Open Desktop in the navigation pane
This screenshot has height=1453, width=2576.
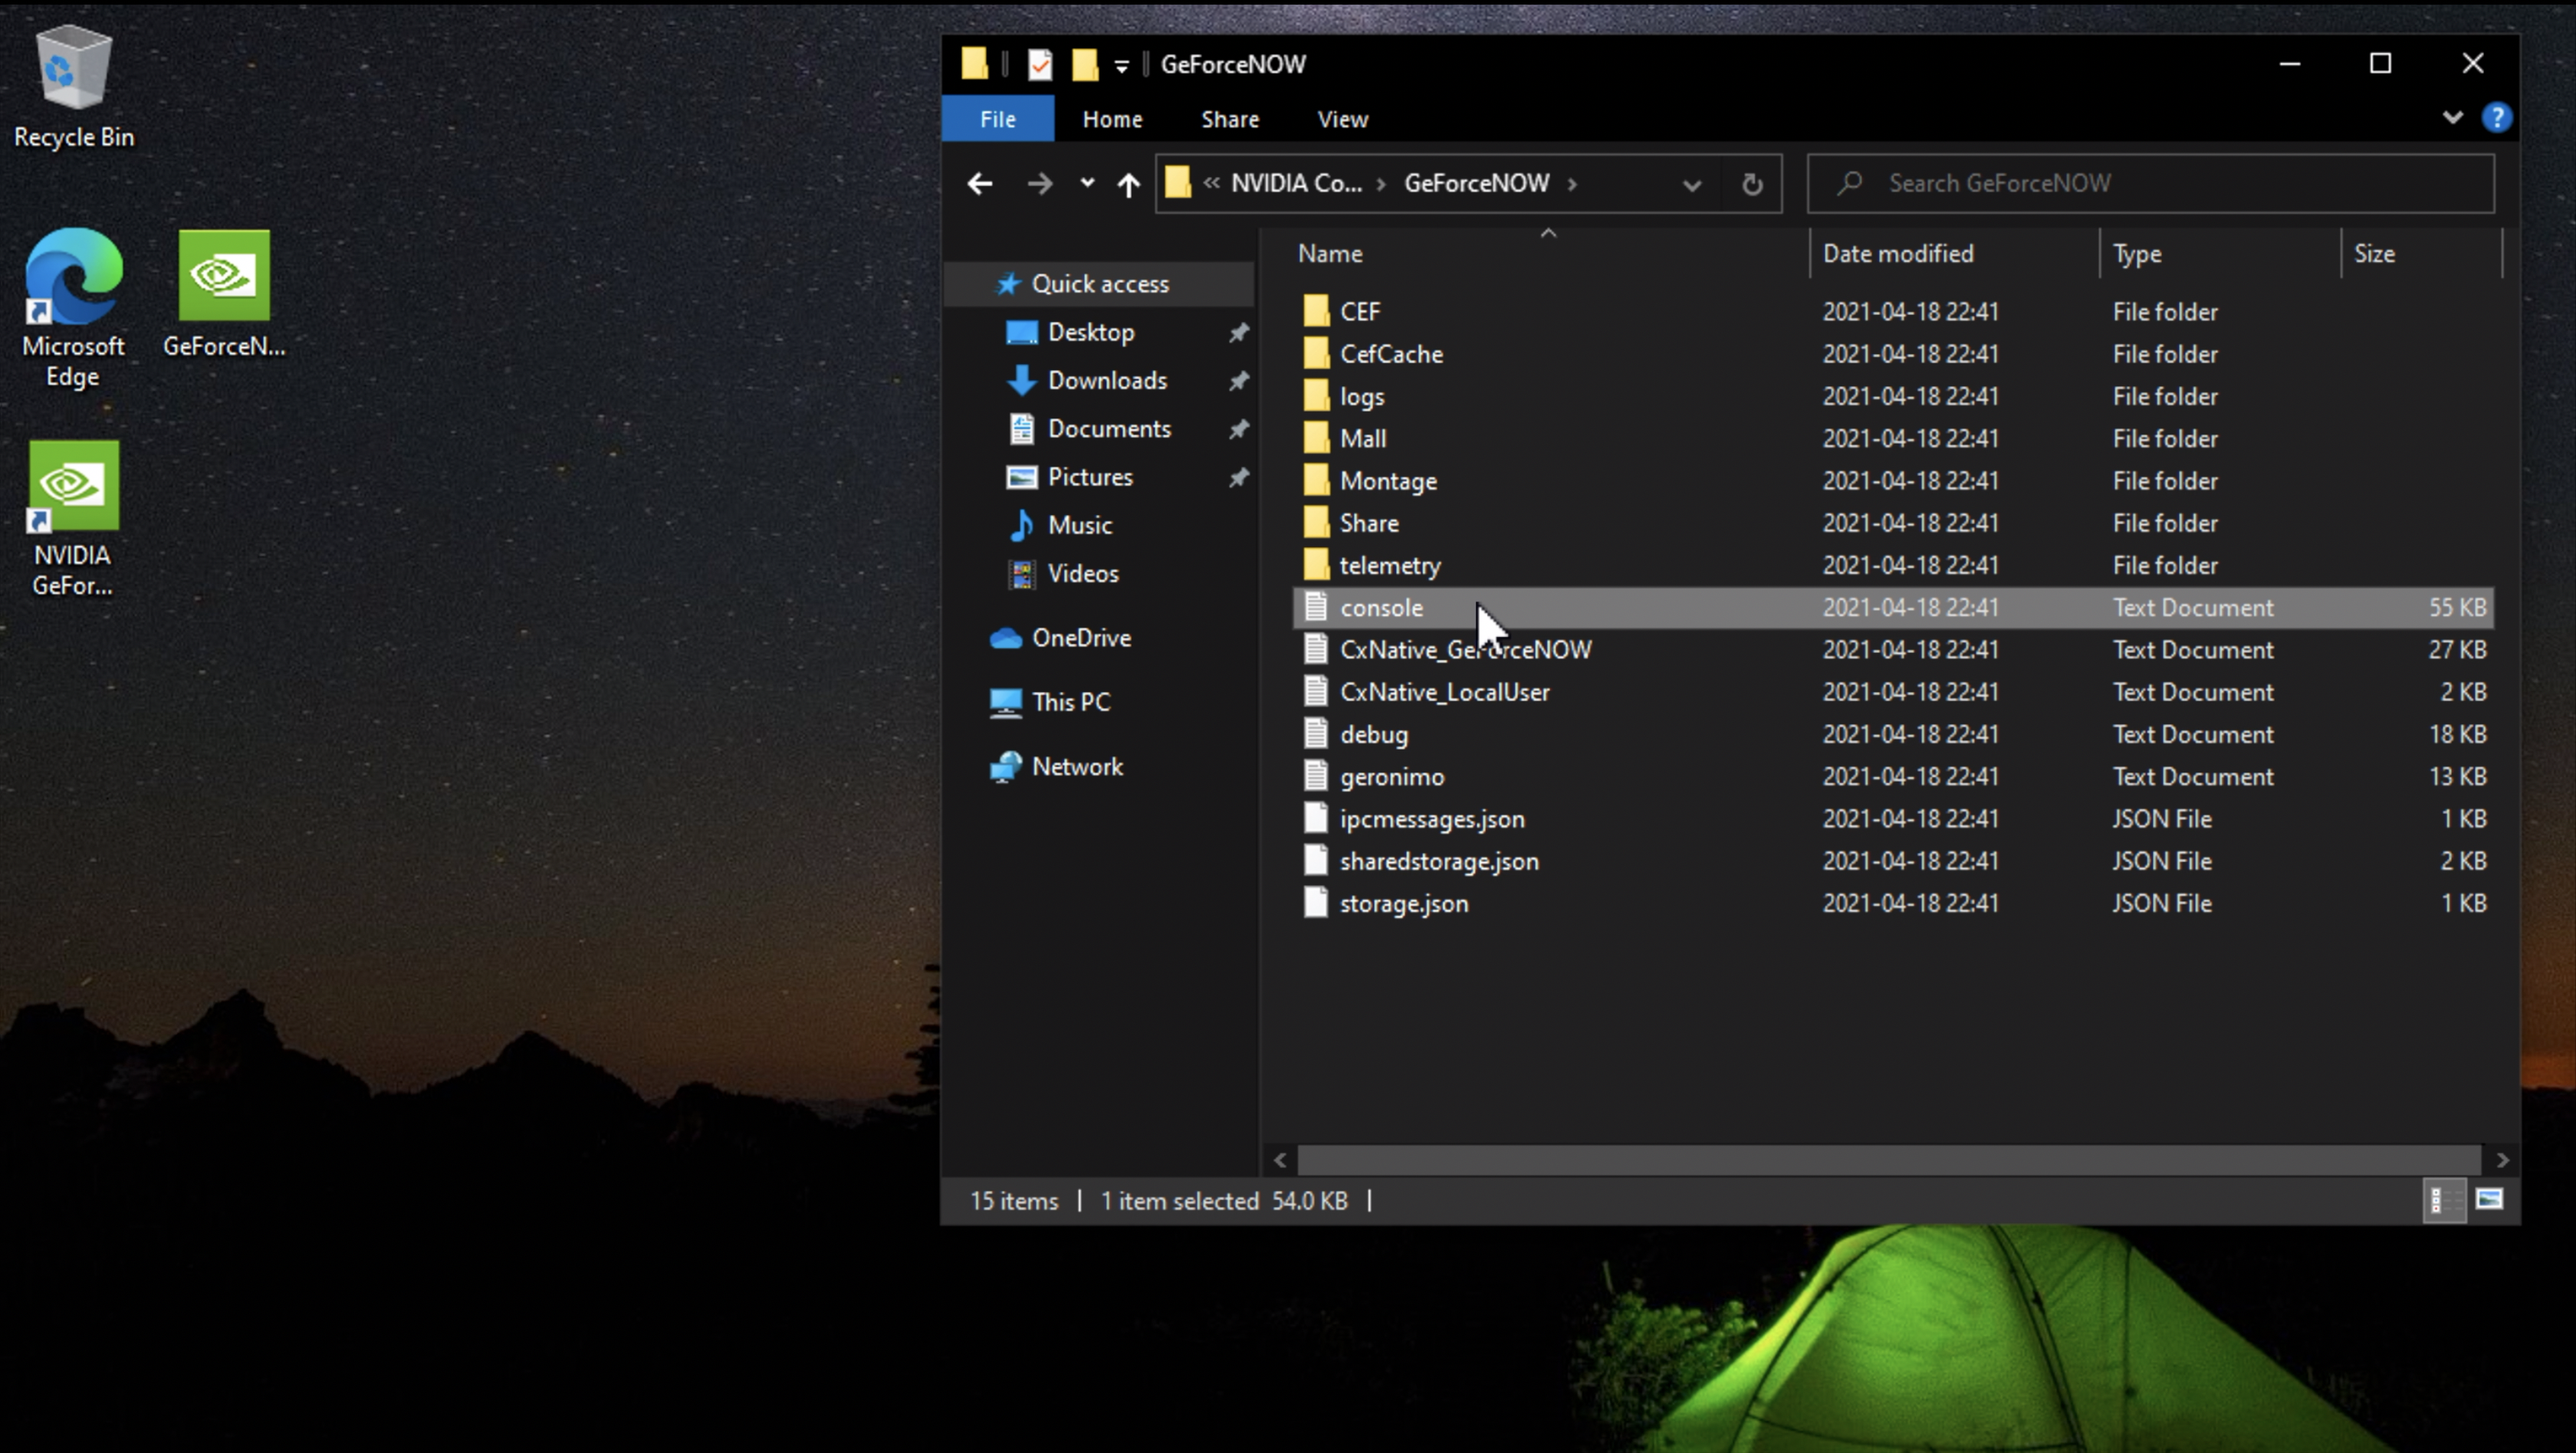point(1090,332)
